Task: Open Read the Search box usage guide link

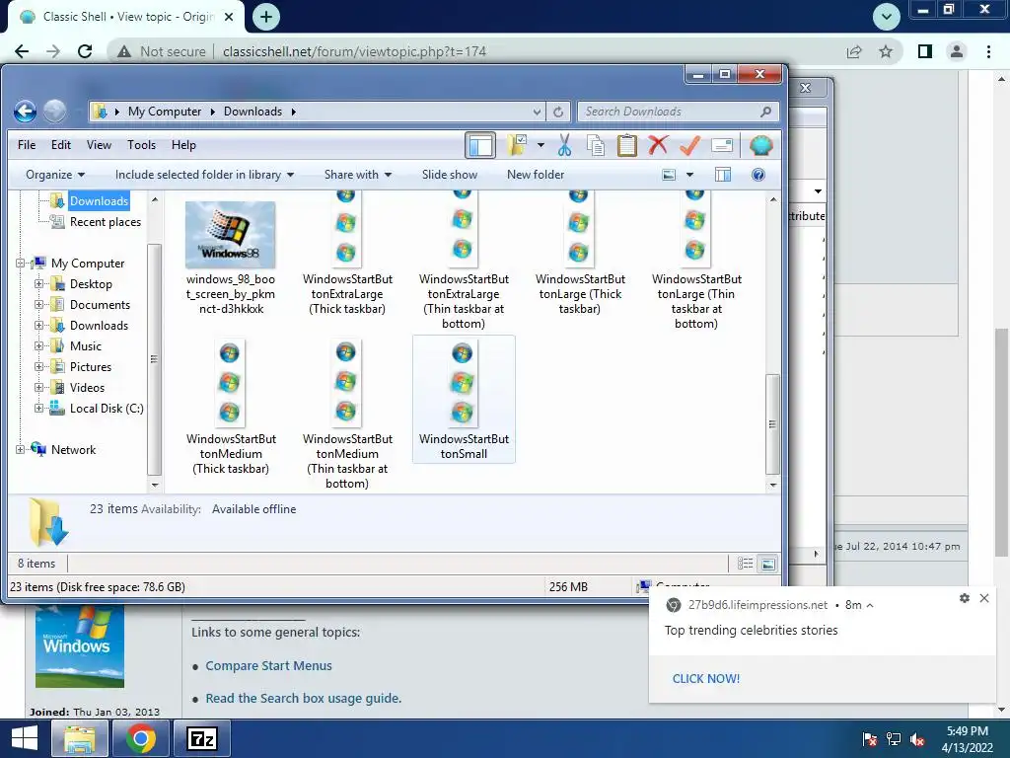Action: click(304, 698)
